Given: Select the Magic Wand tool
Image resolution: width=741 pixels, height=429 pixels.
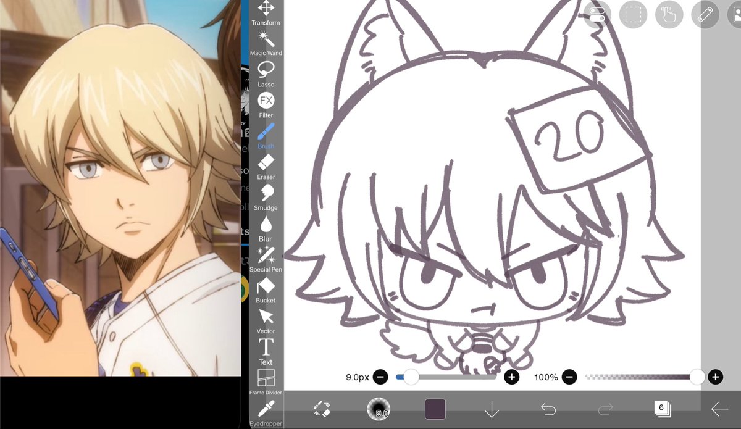Looking at the screenshot, I should [266, 43].
